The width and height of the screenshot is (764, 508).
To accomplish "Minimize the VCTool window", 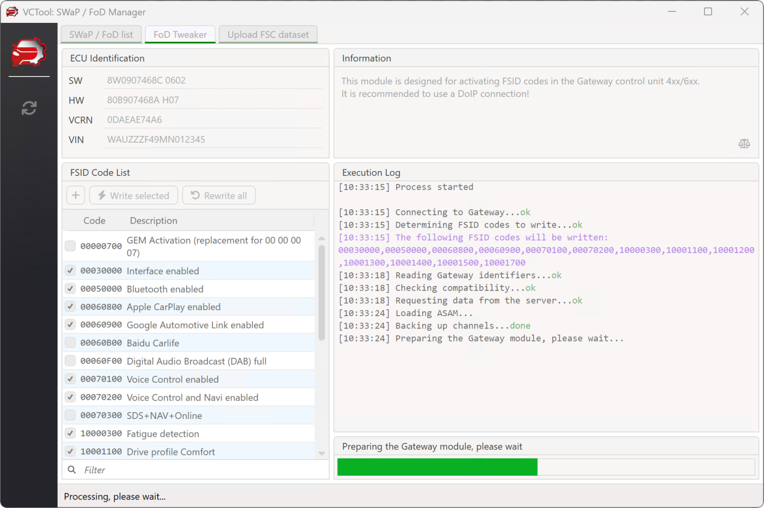I will (x=672, y=12).
